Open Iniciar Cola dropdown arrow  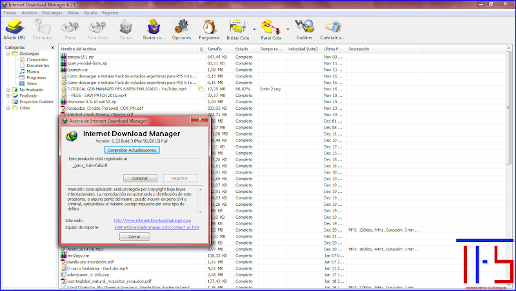point(254,29)
